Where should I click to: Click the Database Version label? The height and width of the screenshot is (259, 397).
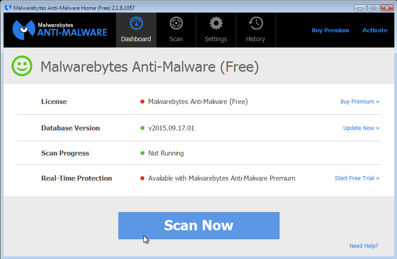pyautogui.click(x=70, y=128)
